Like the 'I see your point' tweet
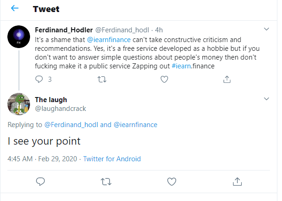282x201 pixels. point(172,181)
